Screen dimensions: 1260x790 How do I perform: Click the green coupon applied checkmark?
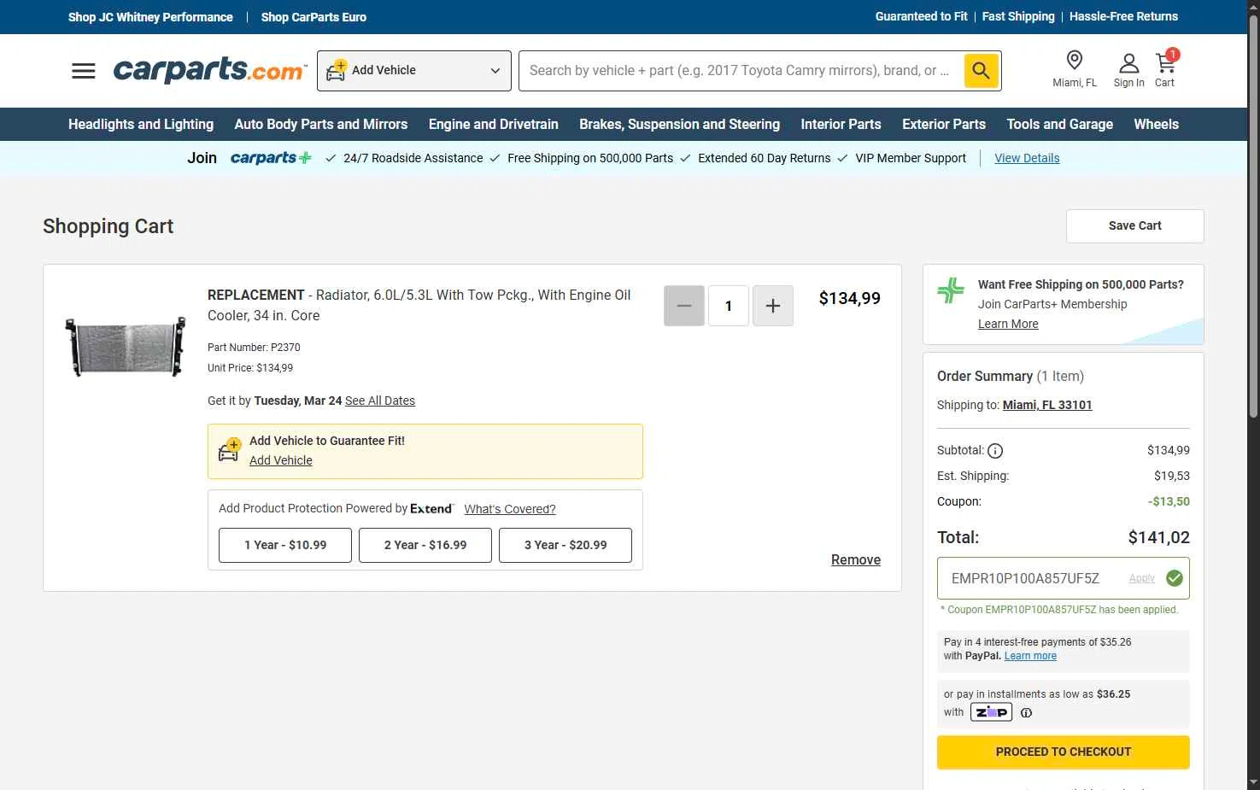tap(1175, 578)
